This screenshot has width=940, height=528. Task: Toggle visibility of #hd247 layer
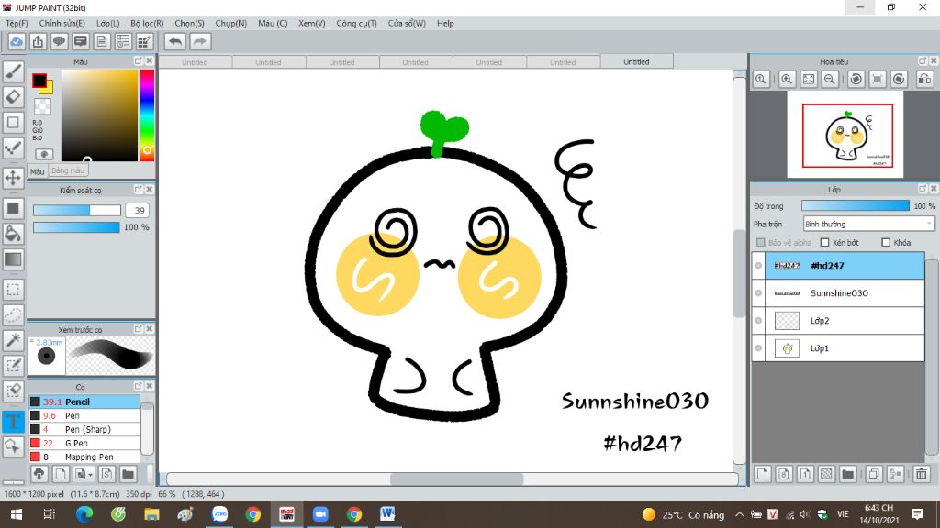[x=758, y=265]
